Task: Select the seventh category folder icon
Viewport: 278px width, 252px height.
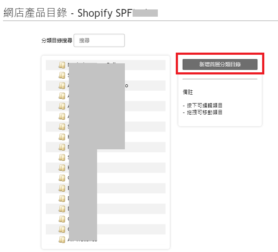Action: tap(62, 127)
